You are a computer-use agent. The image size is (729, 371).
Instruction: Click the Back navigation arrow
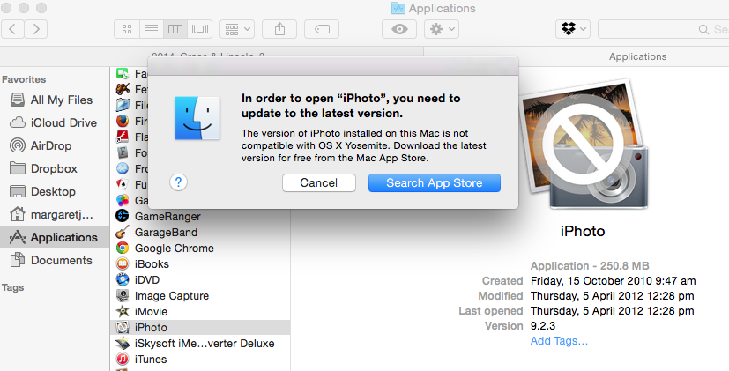12,29
